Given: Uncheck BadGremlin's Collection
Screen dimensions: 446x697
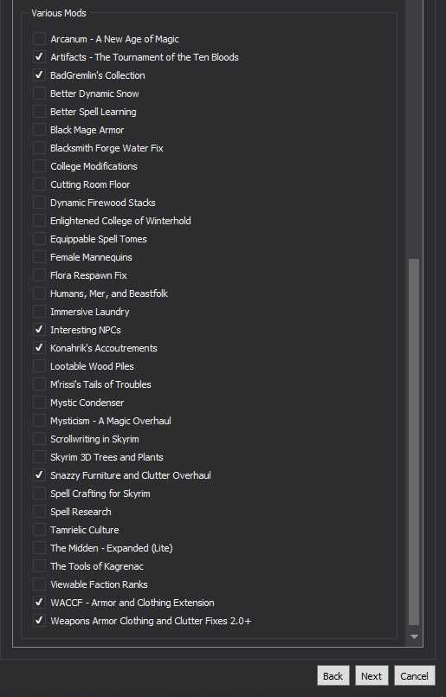Looking at the screenshot, I should click(39, 75).
